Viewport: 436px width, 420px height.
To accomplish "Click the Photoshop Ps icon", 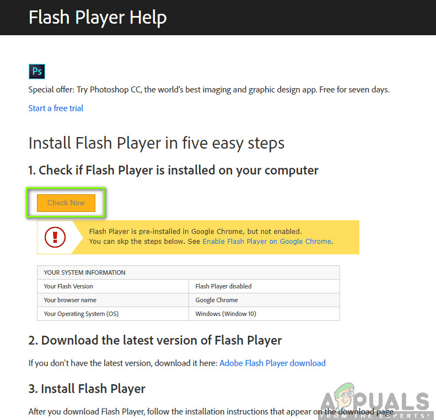I will click(37, 72).
